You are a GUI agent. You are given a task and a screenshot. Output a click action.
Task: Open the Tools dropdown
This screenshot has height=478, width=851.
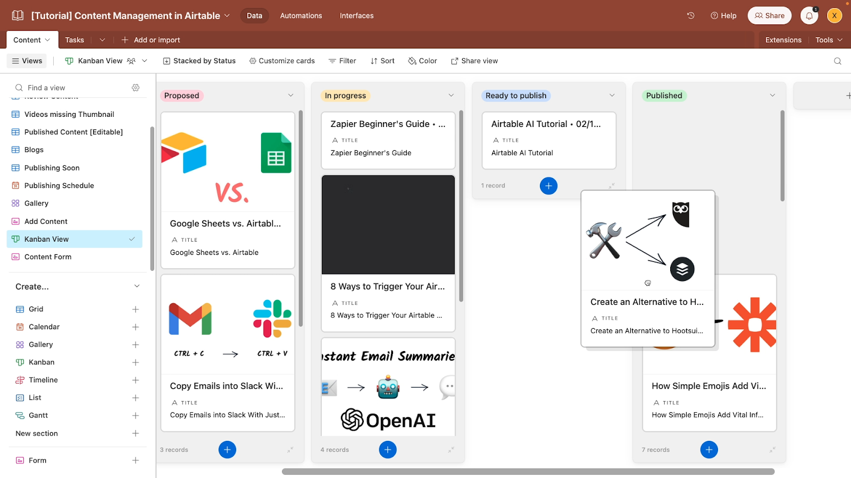(x=829, y=40)
